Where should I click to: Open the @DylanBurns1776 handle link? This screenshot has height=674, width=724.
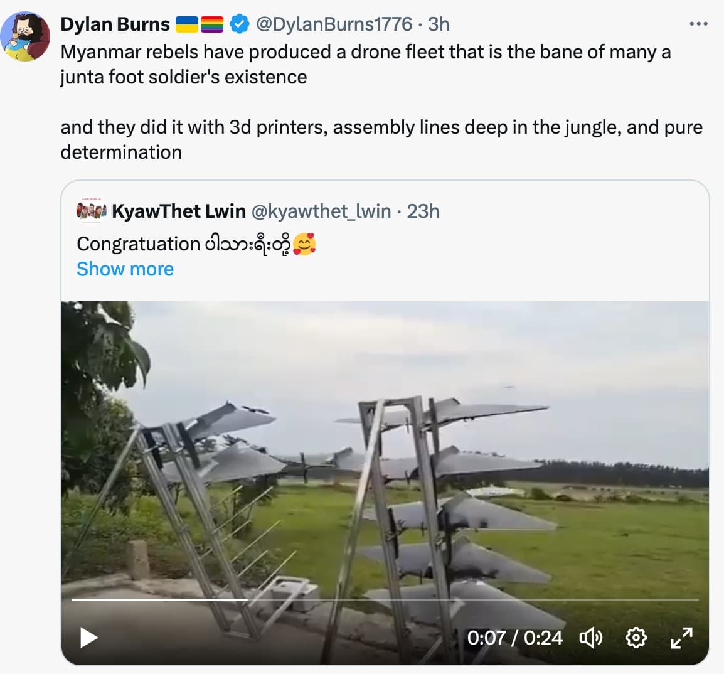(x=334, y=24)
